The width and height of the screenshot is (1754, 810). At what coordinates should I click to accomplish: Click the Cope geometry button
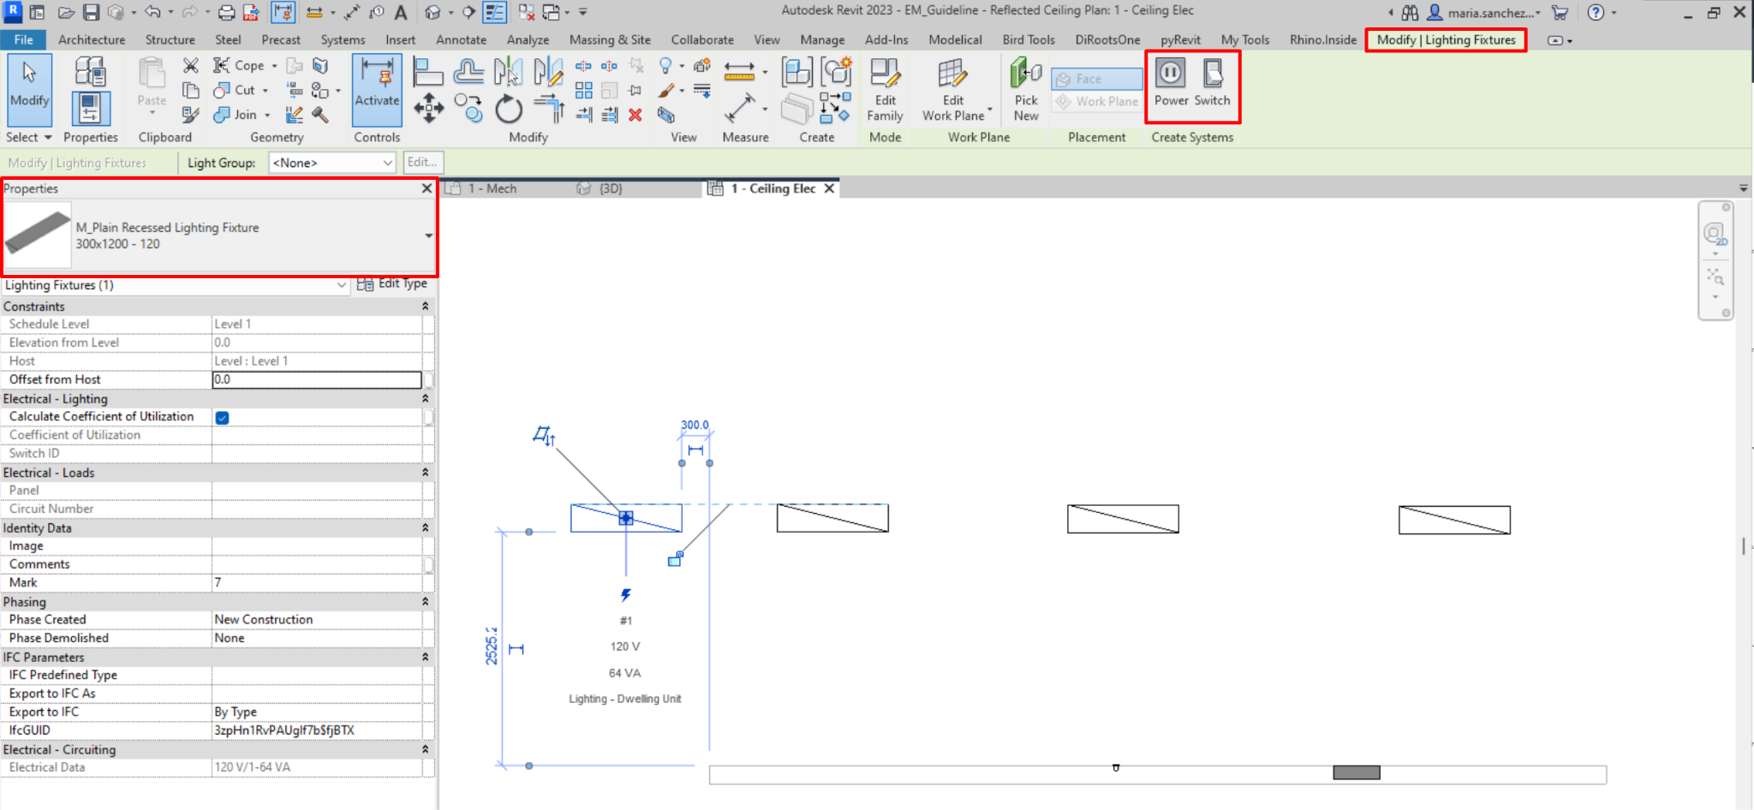[x=243, y=65]
